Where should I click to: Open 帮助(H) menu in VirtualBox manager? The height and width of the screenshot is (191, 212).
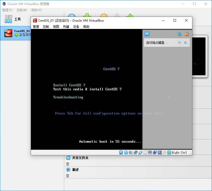point(36,10)
